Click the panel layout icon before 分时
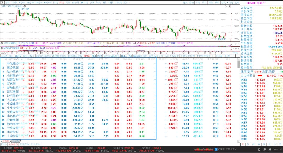Viewport: 283px width, 153px height. point(2,2)
